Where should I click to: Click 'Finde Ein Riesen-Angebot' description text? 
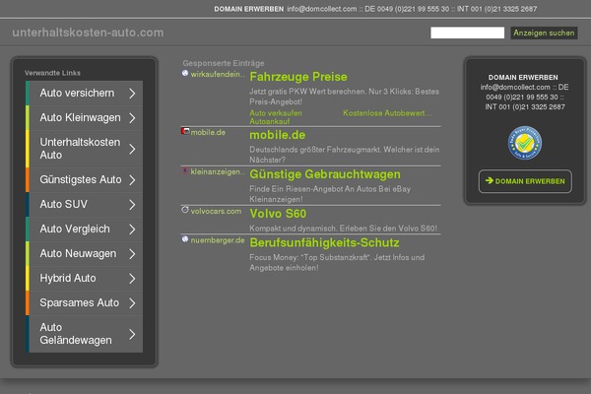tap(330, 194)
